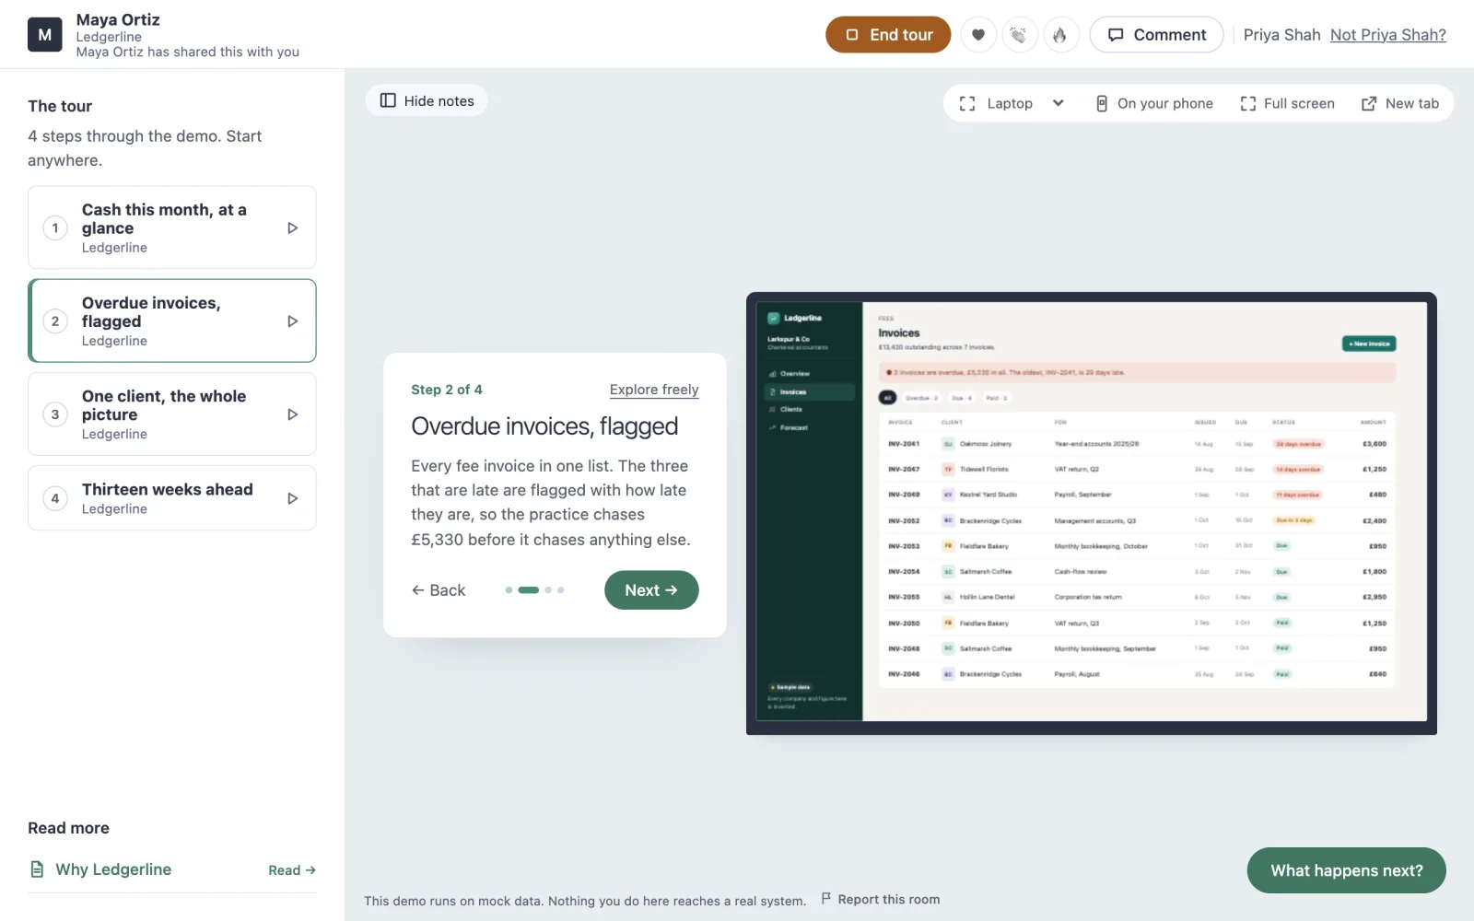Filter invoices by Paid pill
Image resolution: width=1474 pixels, height=921 pixels.
coord(997,398)
